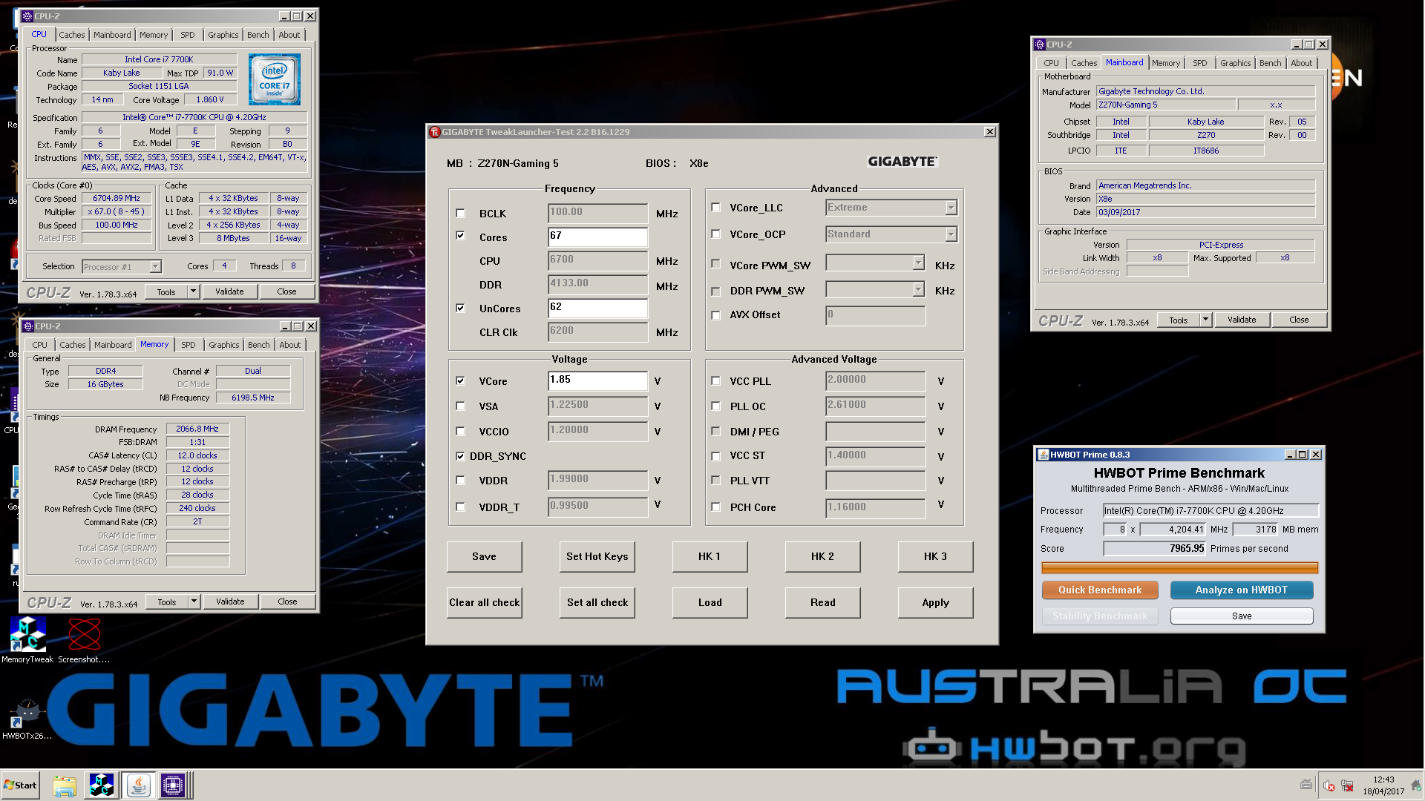Select Memory tab in CPU-Z Mainboard window

[x=1166, y=63]
